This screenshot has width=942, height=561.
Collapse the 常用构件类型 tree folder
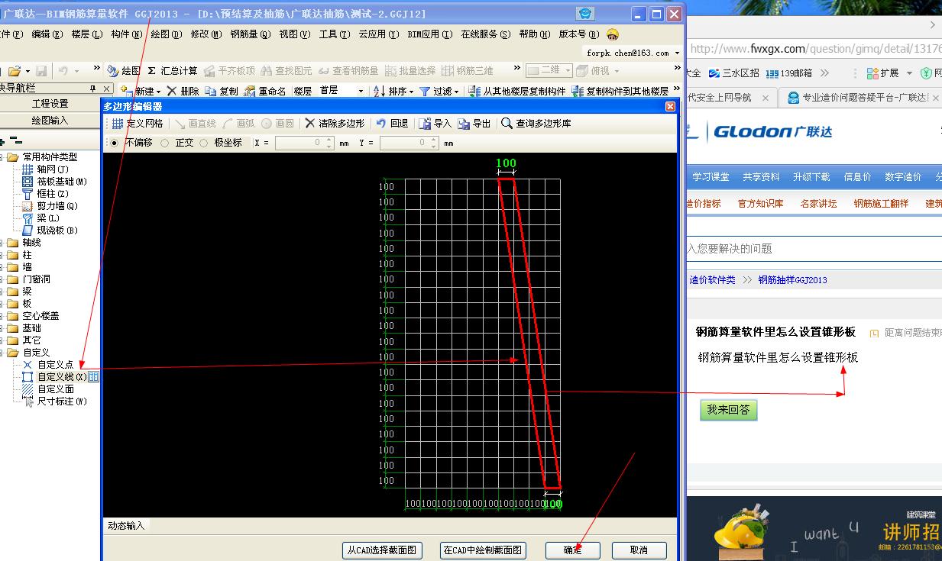(x=2, y=157)
